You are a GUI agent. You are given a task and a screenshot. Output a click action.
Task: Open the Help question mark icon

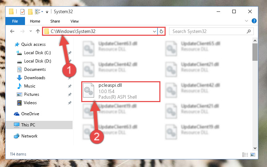tap(254, 21)
